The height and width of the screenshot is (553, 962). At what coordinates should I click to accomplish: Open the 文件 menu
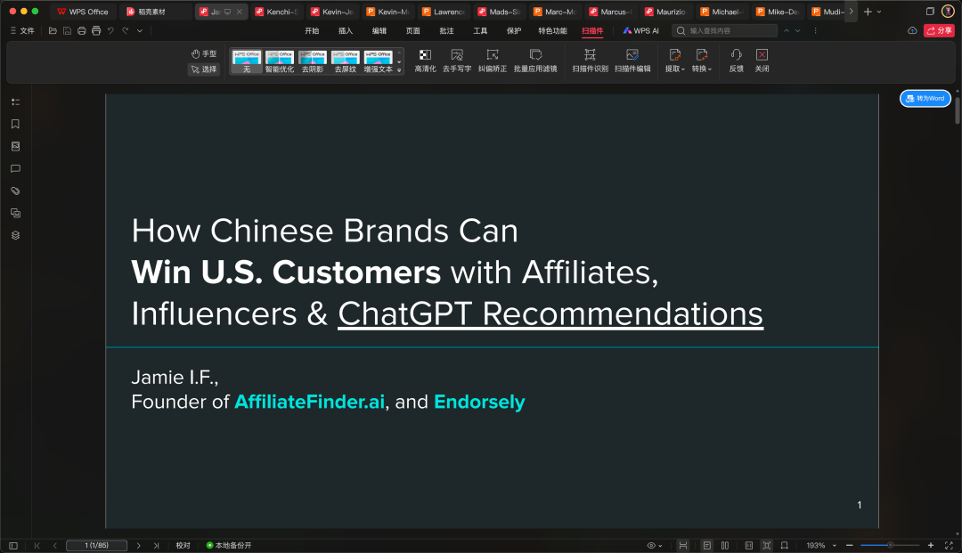pos(22,30)
